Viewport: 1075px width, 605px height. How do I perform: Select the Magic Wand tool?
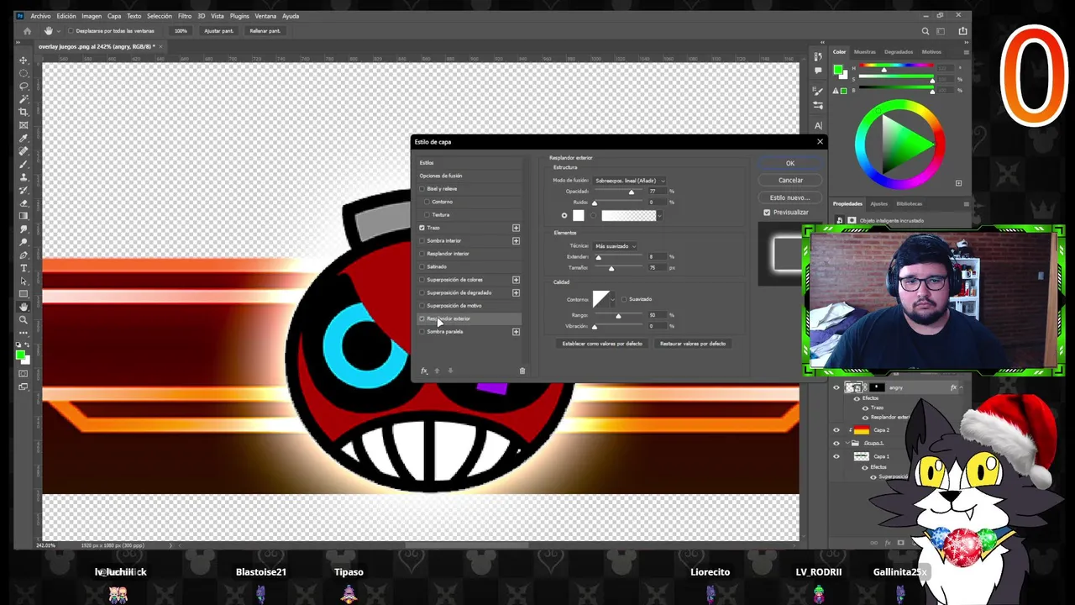pos(24,99)
